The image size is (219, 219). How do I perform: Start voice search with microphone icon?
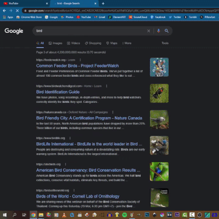tap(158, 31)
